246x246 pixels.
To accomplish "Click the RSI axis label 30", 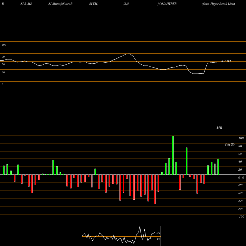I will coord(3,72).
